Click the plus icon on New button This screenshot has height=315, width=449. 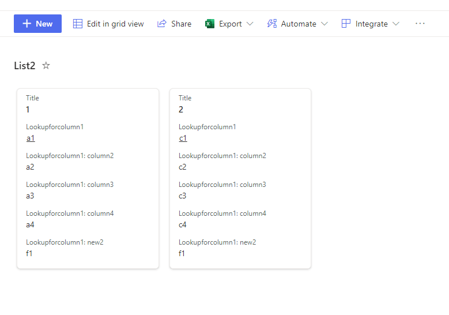click(x=27, y=24)
